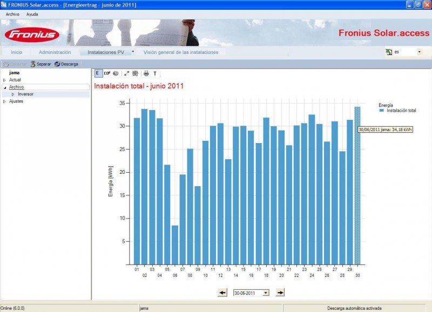The width and height of the screenshot is (432, 312).
Task: Switch to the Administración tab
Action: click(55, 52)
